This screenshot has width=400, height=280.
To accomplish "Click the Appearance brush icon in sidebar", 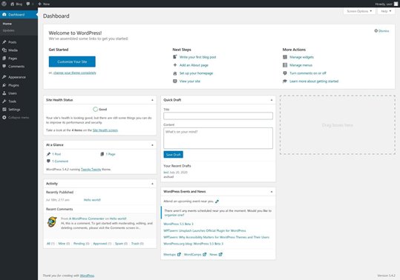I will click(x=4, y=77).
